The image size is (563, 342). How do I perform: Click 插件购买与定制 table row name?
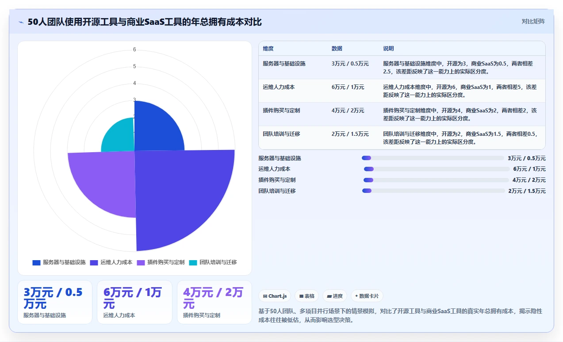tap(281, 111)
